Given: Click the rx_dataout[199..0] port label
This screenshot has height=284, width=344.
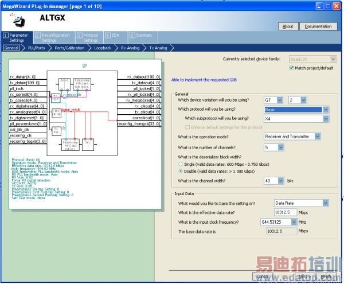Looking at the screenshot, I should point(144,77).
